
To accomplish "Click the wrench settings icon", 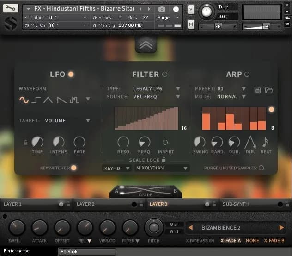I will (x=11, y=8).
